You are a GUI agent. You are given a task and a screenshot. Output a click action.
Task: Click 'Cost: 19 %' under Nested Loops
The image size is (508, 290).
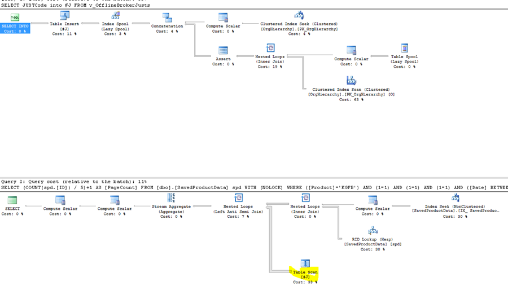coord(270,67)
